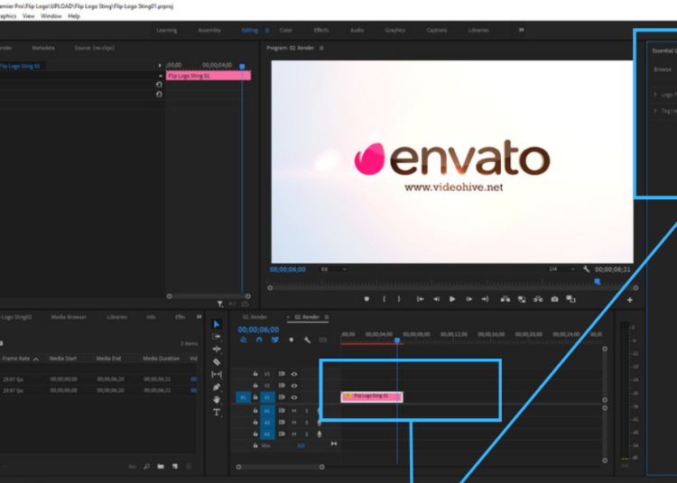The height and width of the screenshot is (483, 677).
Task: Click the Project panel search icon
Action: point(147,466)
